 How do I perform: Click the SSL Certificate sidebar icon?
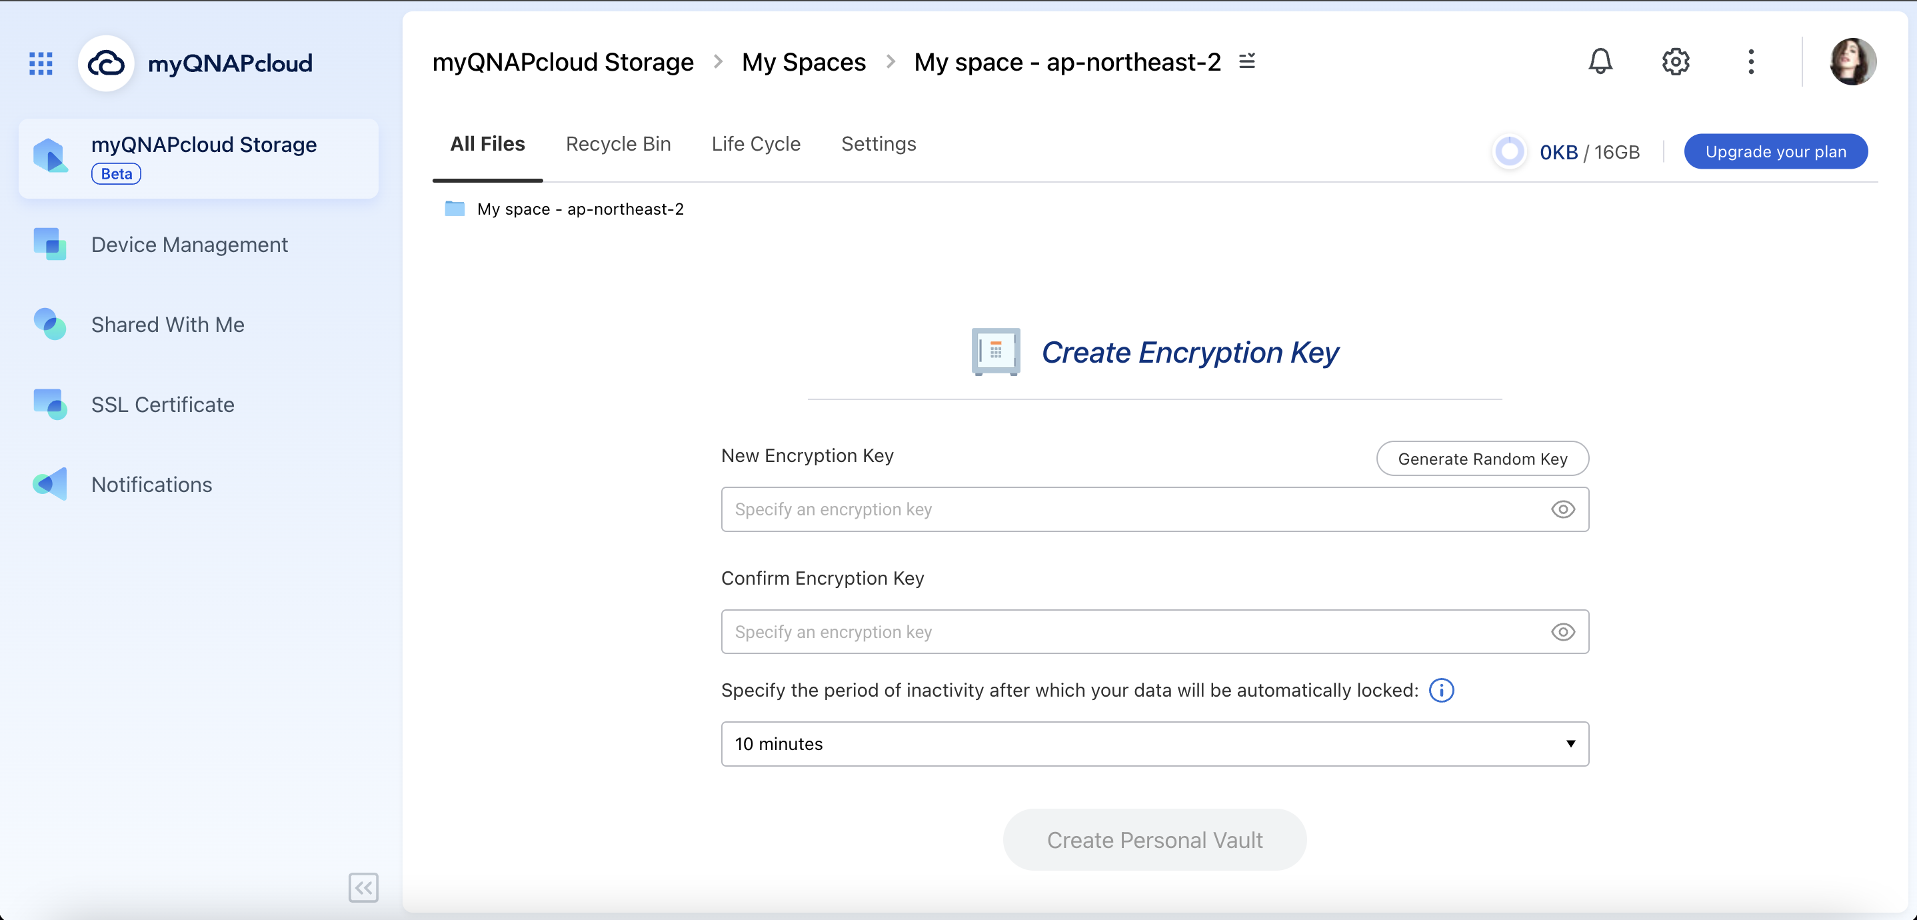click(50, 404)
